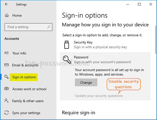Click the Sign-in options key icon
Screen dimensions: 157x120
(7, 77)
